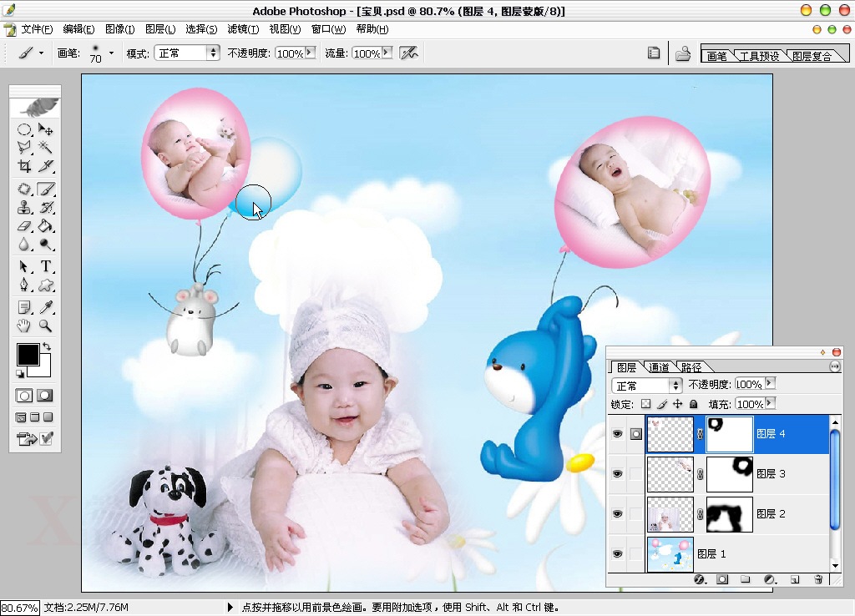Select the Path Selection arrow tool
The image size is (855, 616).
click(x=24, y=266)
